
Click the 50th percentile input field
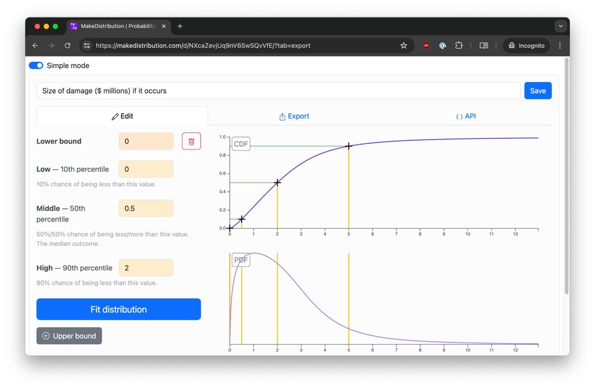[146, 208]
